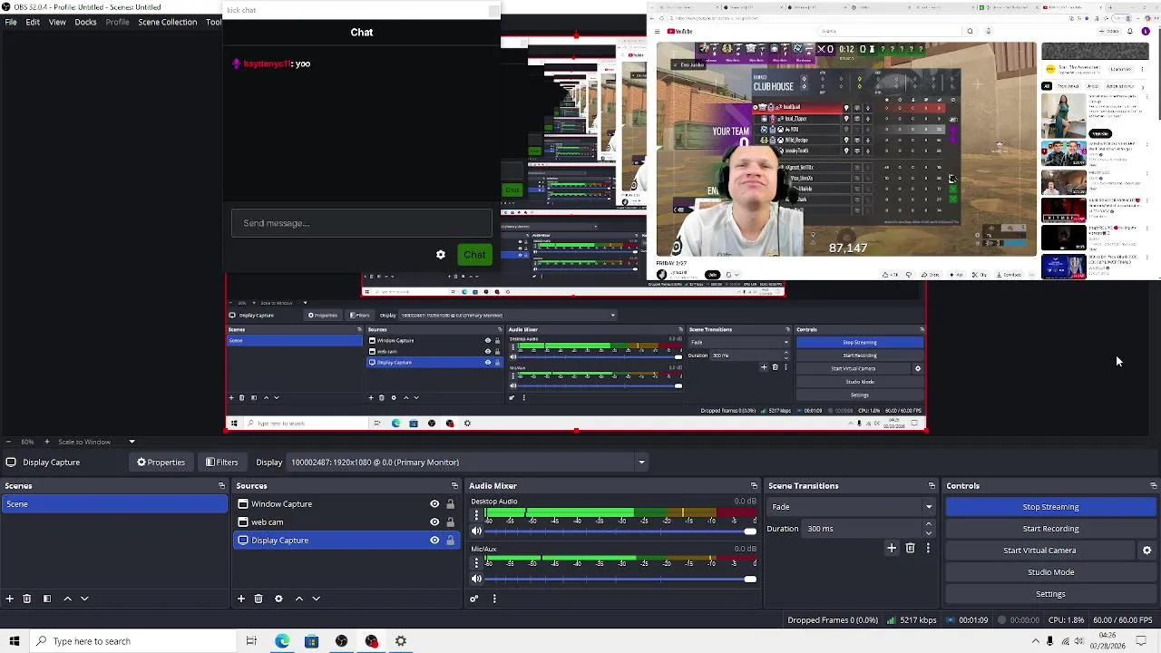Open scene filters icon in Scenes panel
The image size is (1161, 653).
point(47,599)
